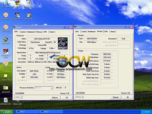The height and width of the screenshot is (114, 152).
Task: Open About tab in left window
Action: click(52, 32)
